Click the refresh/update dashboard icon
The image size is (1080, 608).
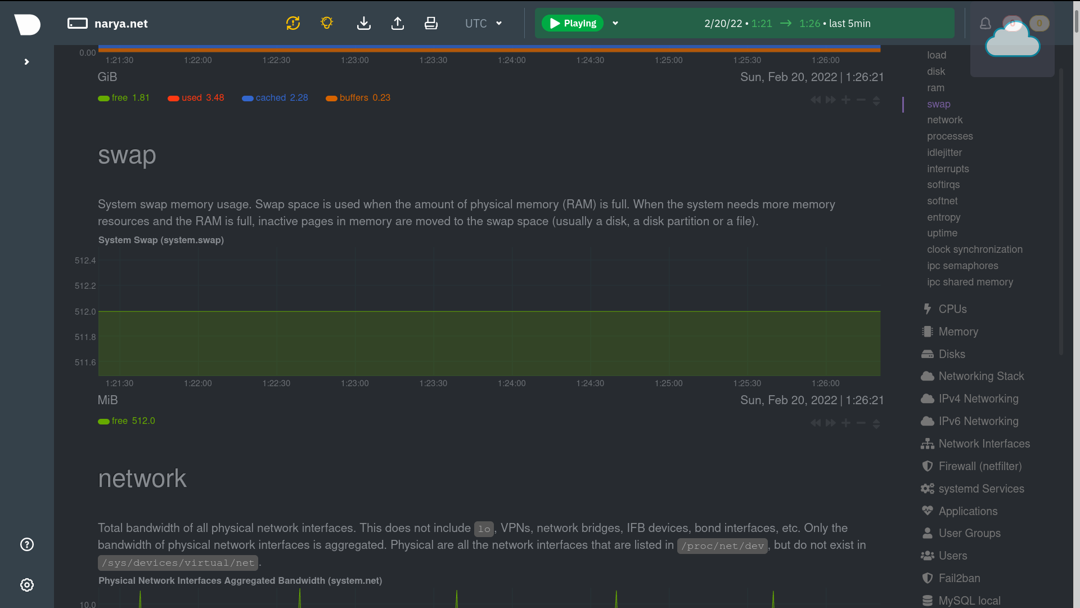point(293,23)
